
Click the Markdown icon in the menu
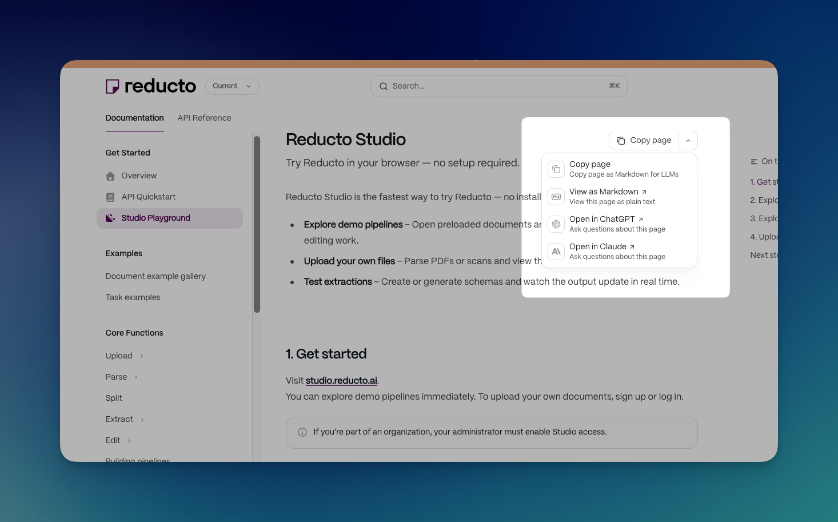(556, 197)
